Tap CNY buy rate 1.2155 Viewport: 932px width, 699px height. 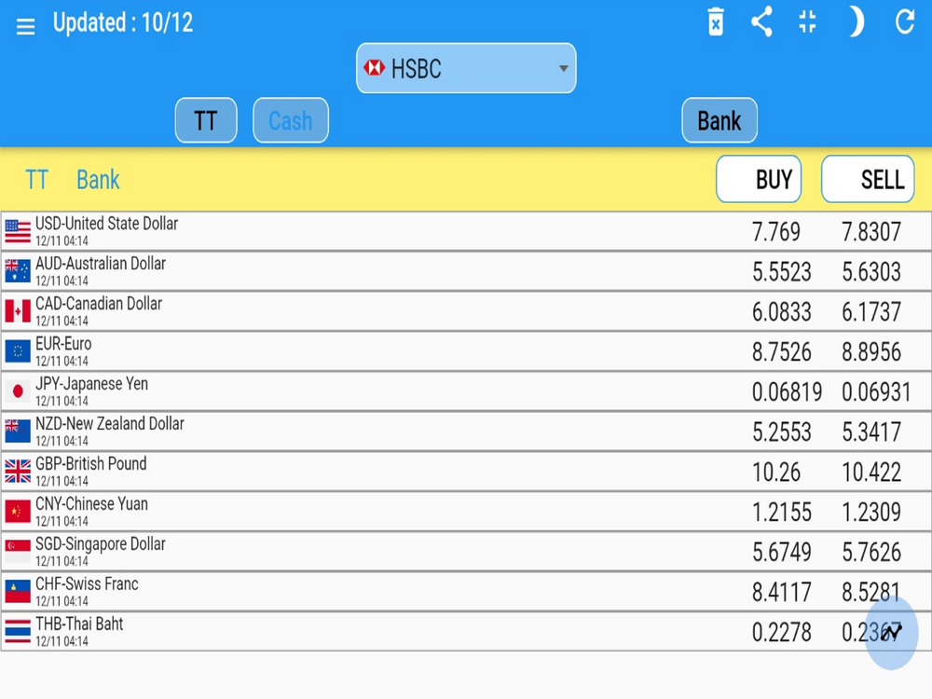pos(782,512)
